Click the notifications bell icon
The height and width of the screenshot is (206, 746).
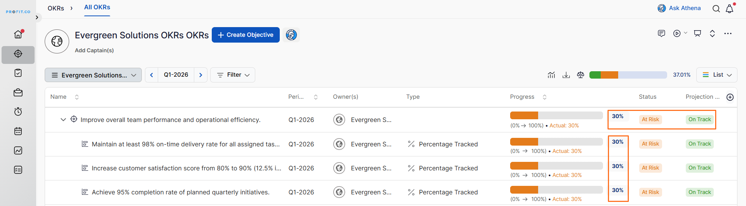click(x=729, y=9)
